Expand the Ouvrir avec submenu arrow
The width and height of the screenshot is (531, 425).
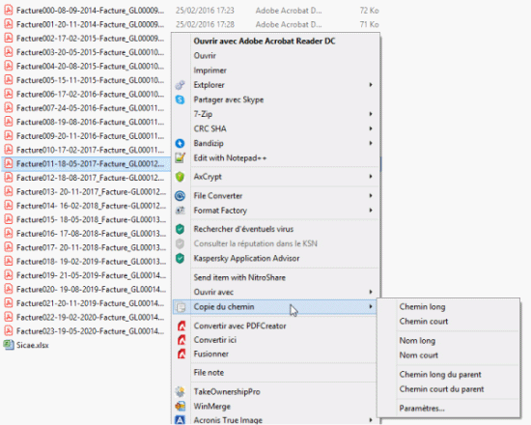[x=371, y=292]
